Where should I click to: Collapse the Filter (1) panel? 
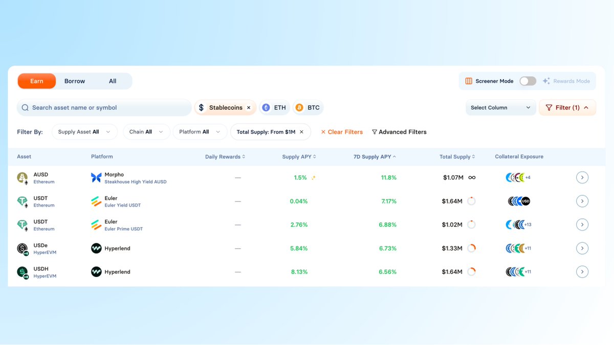tap(567, 108)
